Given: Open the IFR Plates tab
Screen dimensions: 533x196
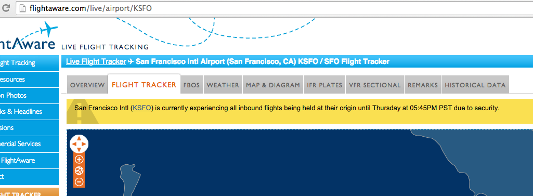Looking at the screenshot, I should click(x=324, y=85).
